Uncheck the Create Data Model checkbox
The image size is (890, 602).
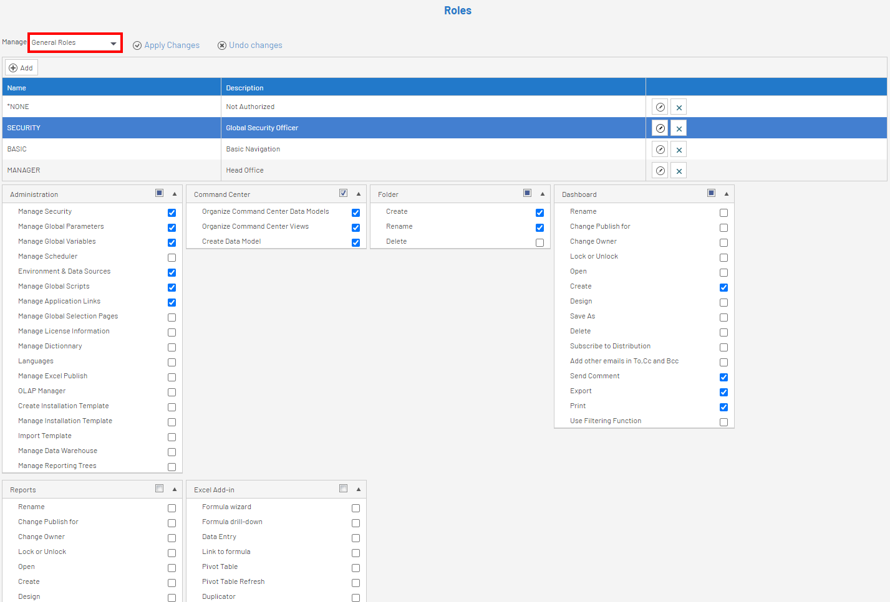(x=356, y=242)
